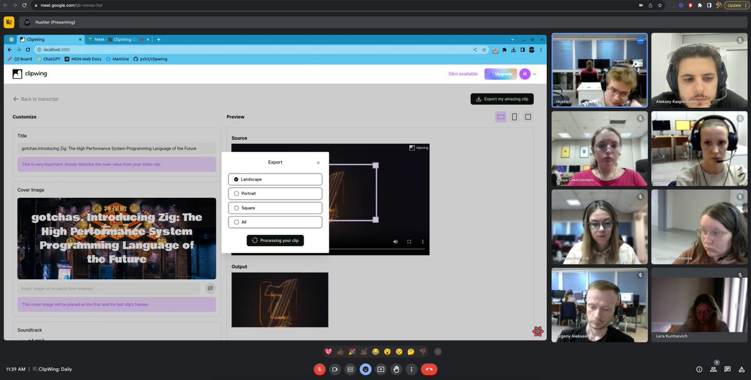
Task: Select the Portrait export option
Action: pyautogui.click(x=275, y=193)
